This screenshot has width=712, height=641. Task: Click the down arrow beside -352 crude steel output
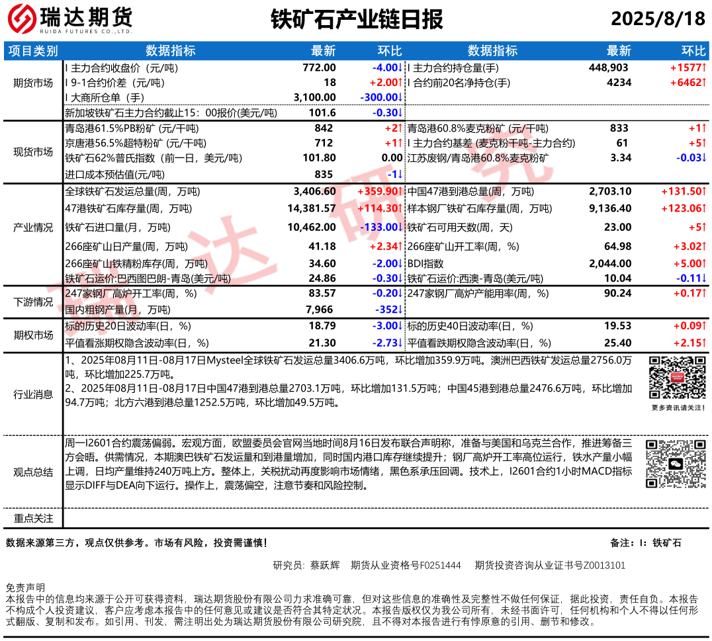coord(400,310)
